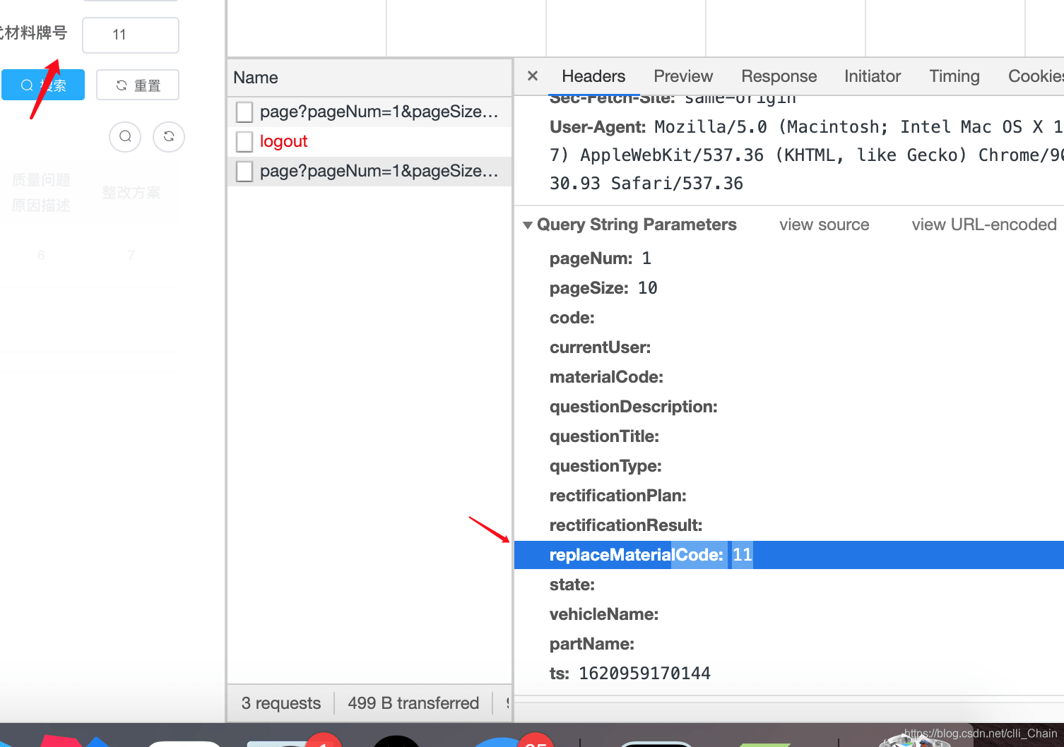The height and width of the screenshot is (747, 1064).
Task: Open the Cookies tab
Action: click(1036, 76)
